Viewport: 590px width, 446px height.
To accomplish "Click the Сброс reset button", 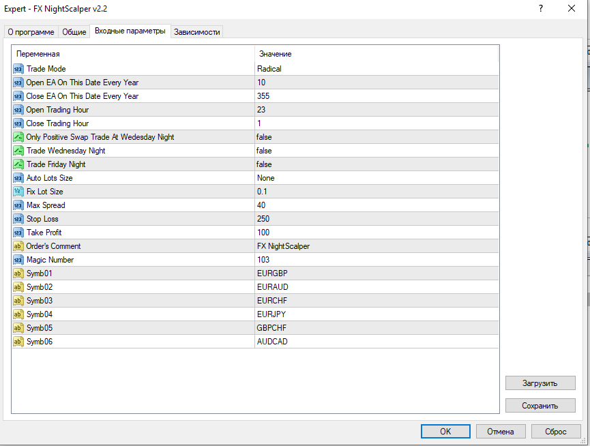I will 556,431.
